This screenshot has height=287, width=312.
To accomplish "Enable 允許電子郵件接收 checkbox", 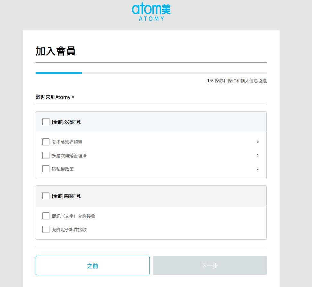I will click(46, 229).
